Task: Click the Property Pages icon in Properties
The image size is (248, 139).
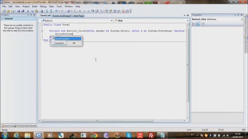Action: (203, 24)
